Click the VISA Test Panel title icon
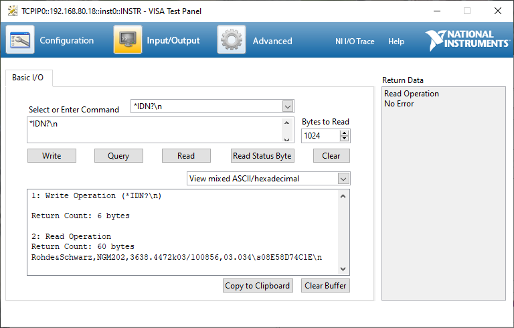This screenshot has height=328, width=514. click(x=13, y=11)
